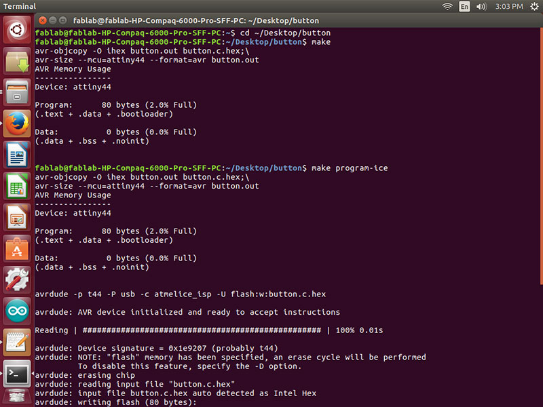The width and height of the screenshot is (543, 407).
Task: Open LibreOffice Writer from the launcher
Action: click(x=16, y=155)
